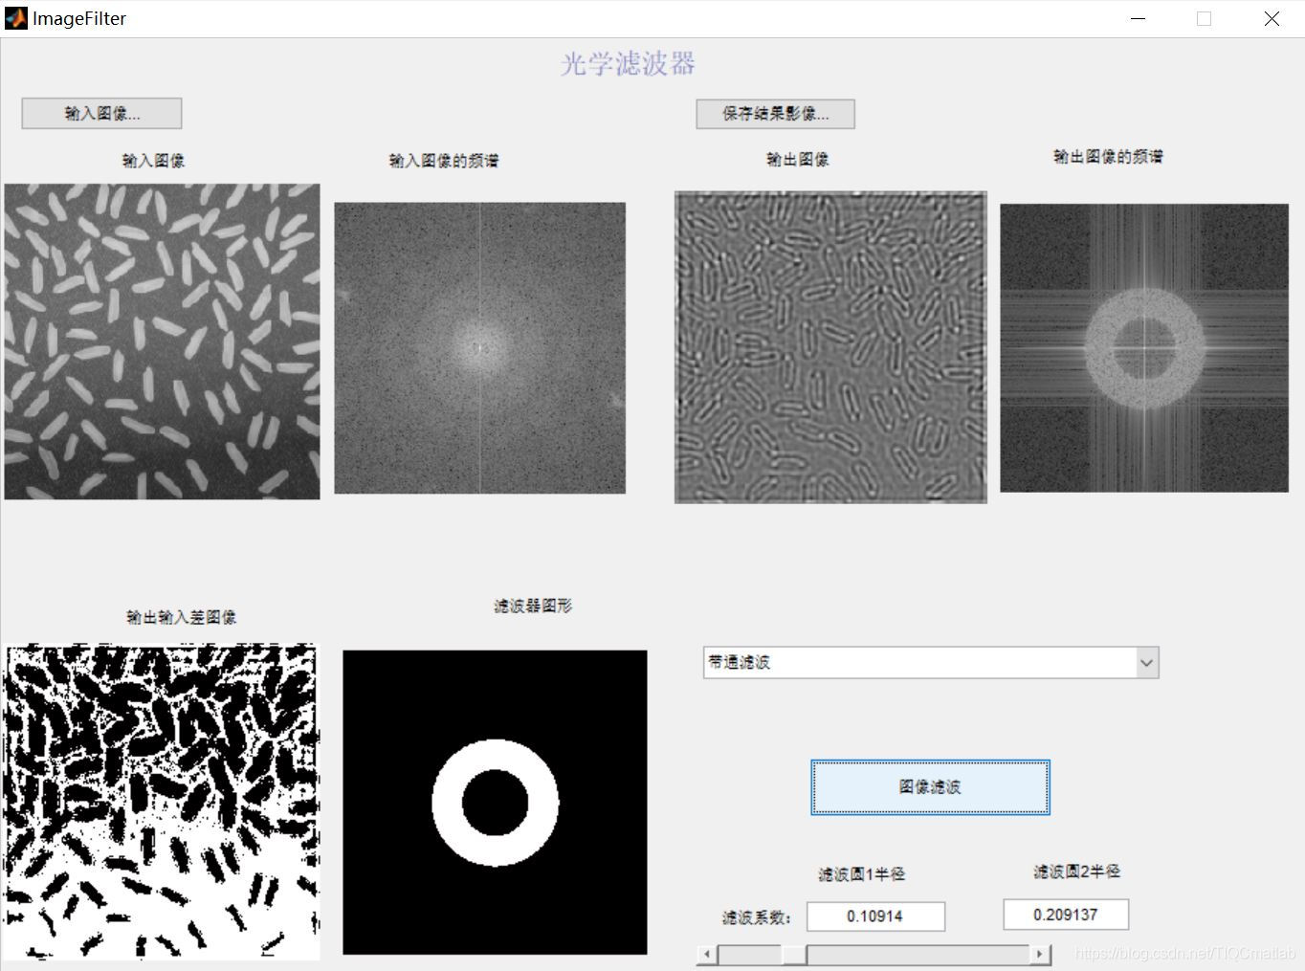The height and width of the screenshot is (971, 1305).
Task: Click the 输入图像的频谱 spectrum image
Action: [x=479, y=348]
